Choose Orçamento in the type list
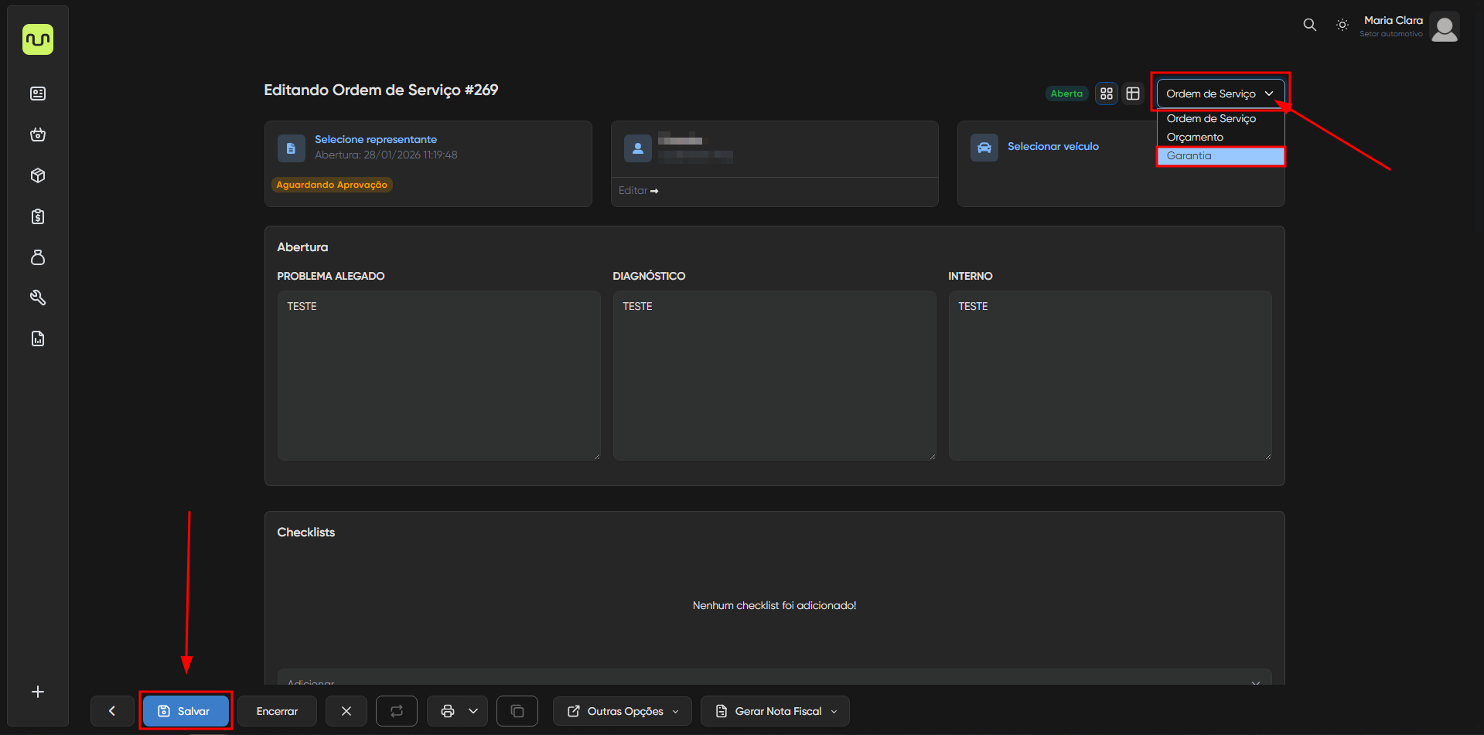The width and height of the screenshot is (1484, 735). click(x=1195, y=137)
